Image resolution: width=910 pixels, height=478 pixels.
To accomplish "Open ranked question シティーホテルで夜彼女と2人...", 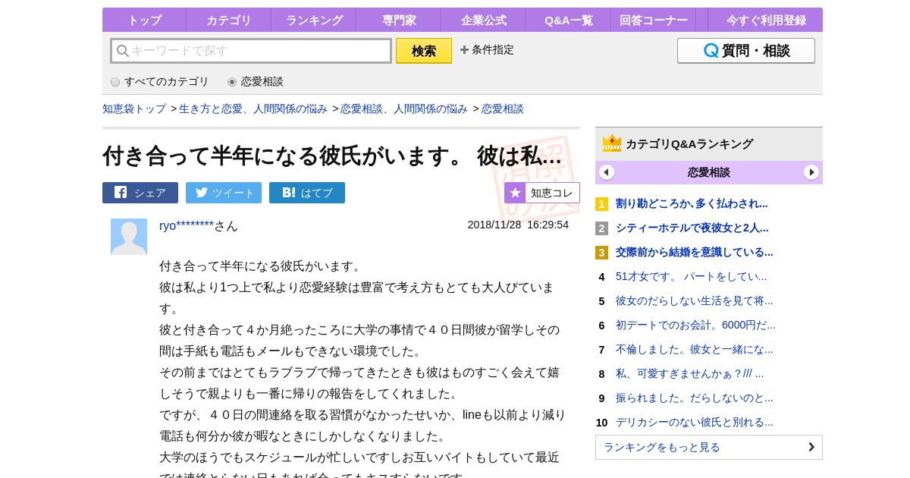I will (692, 228).
